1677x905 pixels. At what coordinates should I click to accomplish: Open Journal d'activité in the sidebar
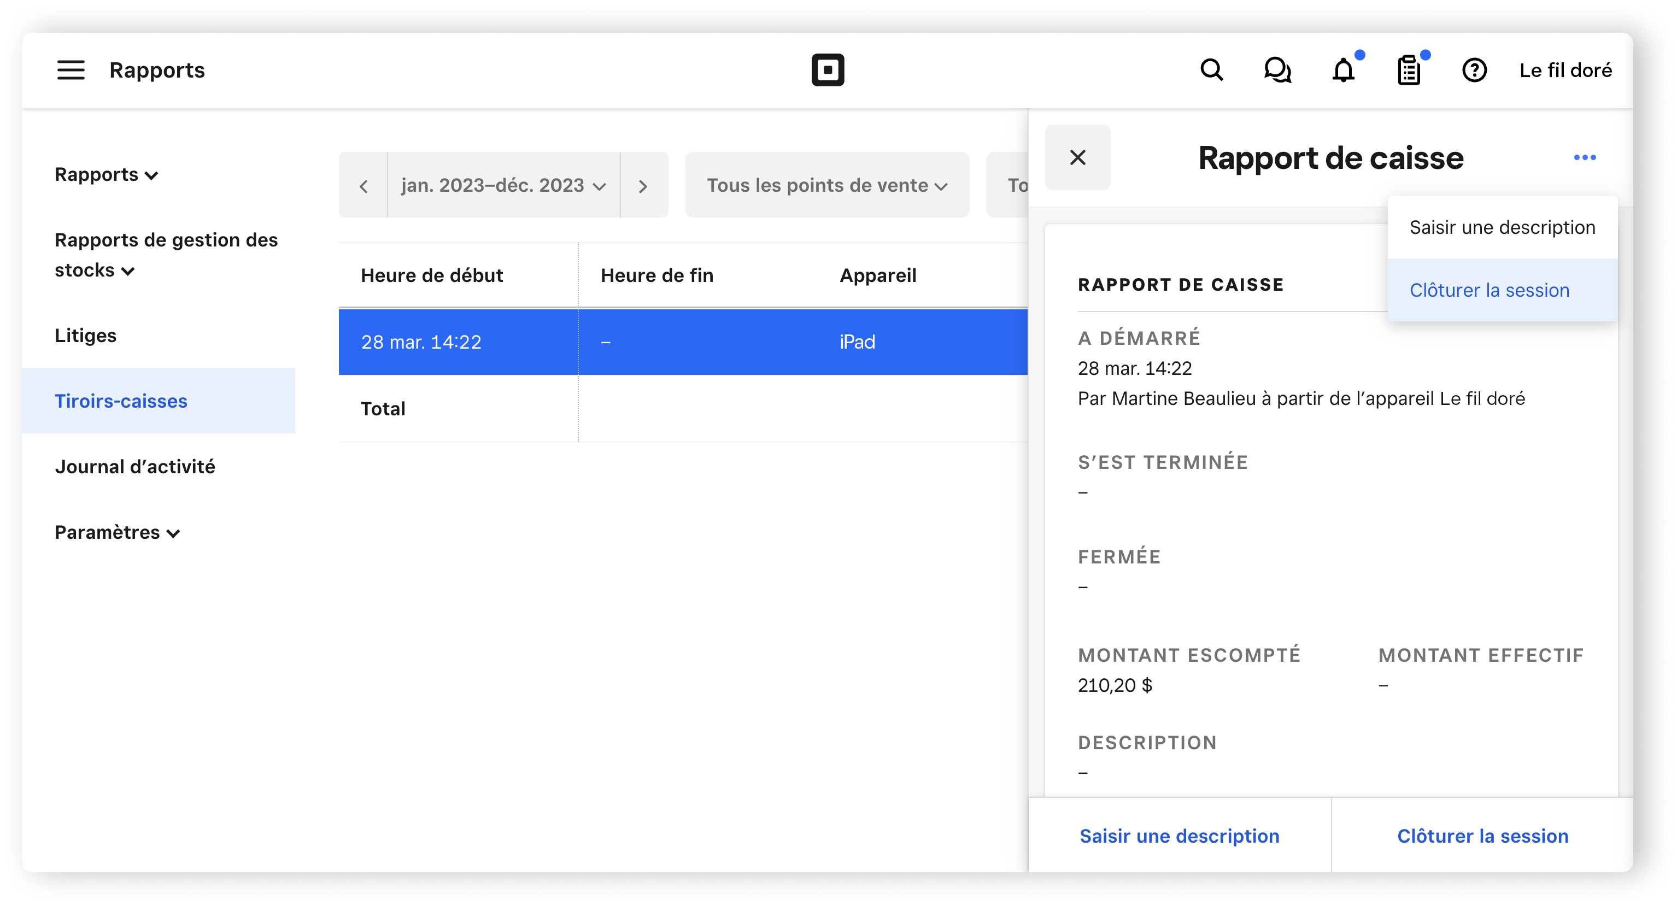135,467
